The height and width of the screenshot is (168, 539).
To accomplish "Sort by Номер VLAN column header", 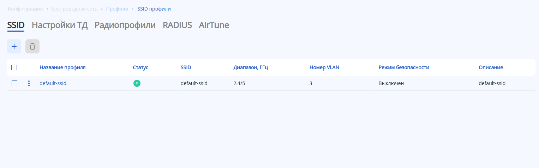I will (x=324, y=67).
